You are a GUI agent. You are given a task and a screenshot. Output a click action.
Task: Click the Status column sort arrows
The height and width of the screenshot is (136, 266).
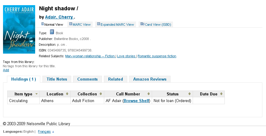point(189,94)
